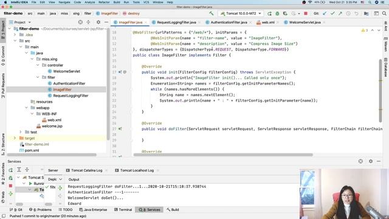This screenshot has height=219, width=389.
Task: Show Git history clock icon
Action: 348,13
